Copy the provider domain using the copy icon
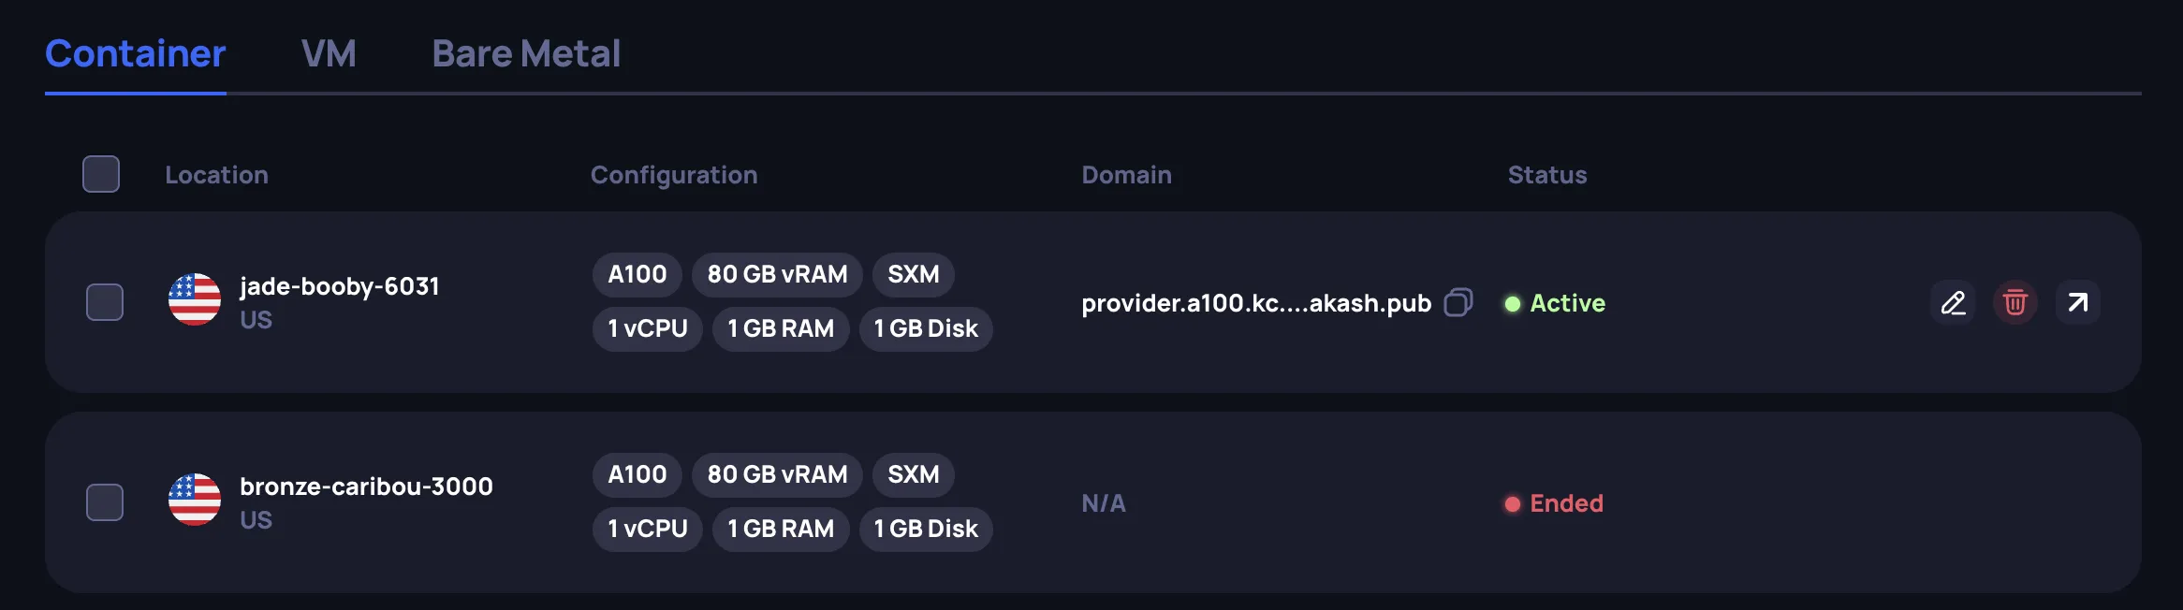The image size is (2183, 610). point(1458,302)
